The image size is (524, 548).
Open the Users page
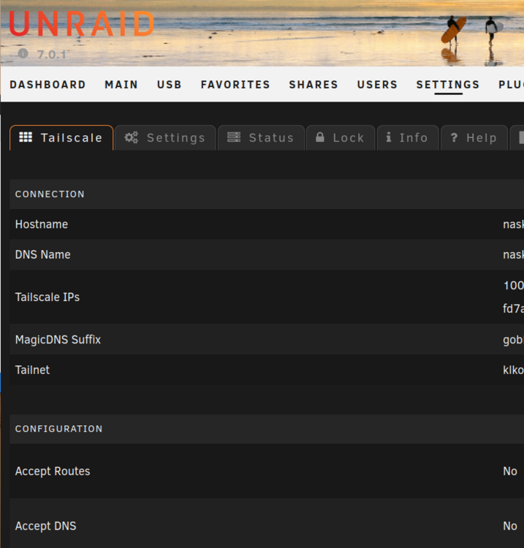pyautogui.click(x=377, y=85)
